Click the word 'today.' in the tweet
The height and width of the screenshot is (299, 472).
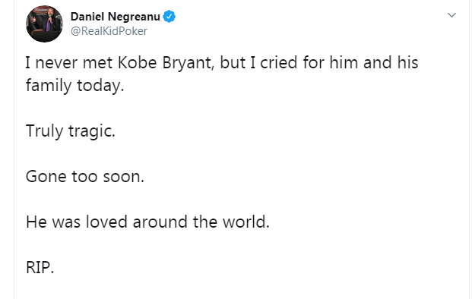click(x=100, y=86)
